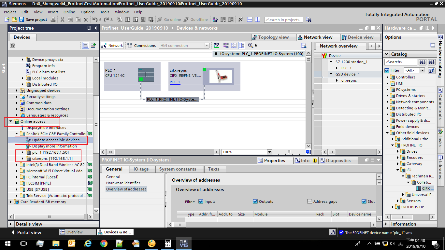Open Chrome from Windows taskbar
445x250 pixels.
coord(104,243)
